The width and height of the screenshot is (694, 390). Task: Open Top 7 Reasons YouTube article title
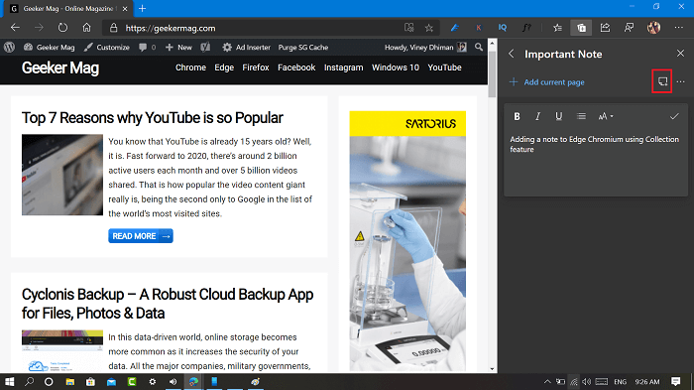[x=153, y=118]
